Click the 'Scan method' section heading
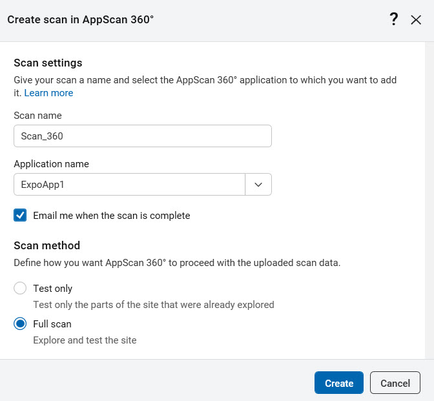434x401 pixels. coord(46,245)
